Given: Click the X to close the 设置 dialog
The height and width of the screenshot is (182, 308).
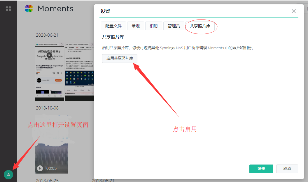Looking at the screenshot, I should click(x=294, y=11).
